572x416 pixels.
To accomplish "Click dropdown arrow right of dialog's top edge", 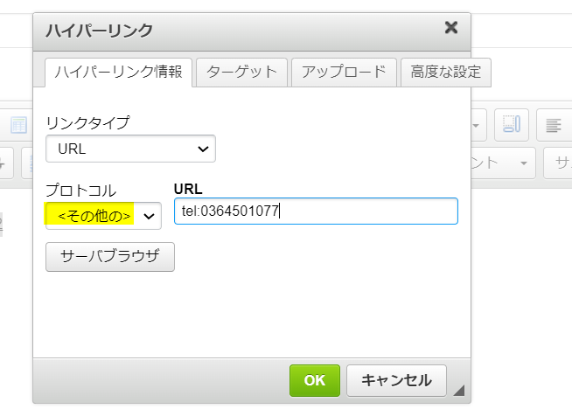I will click(478, 126).
